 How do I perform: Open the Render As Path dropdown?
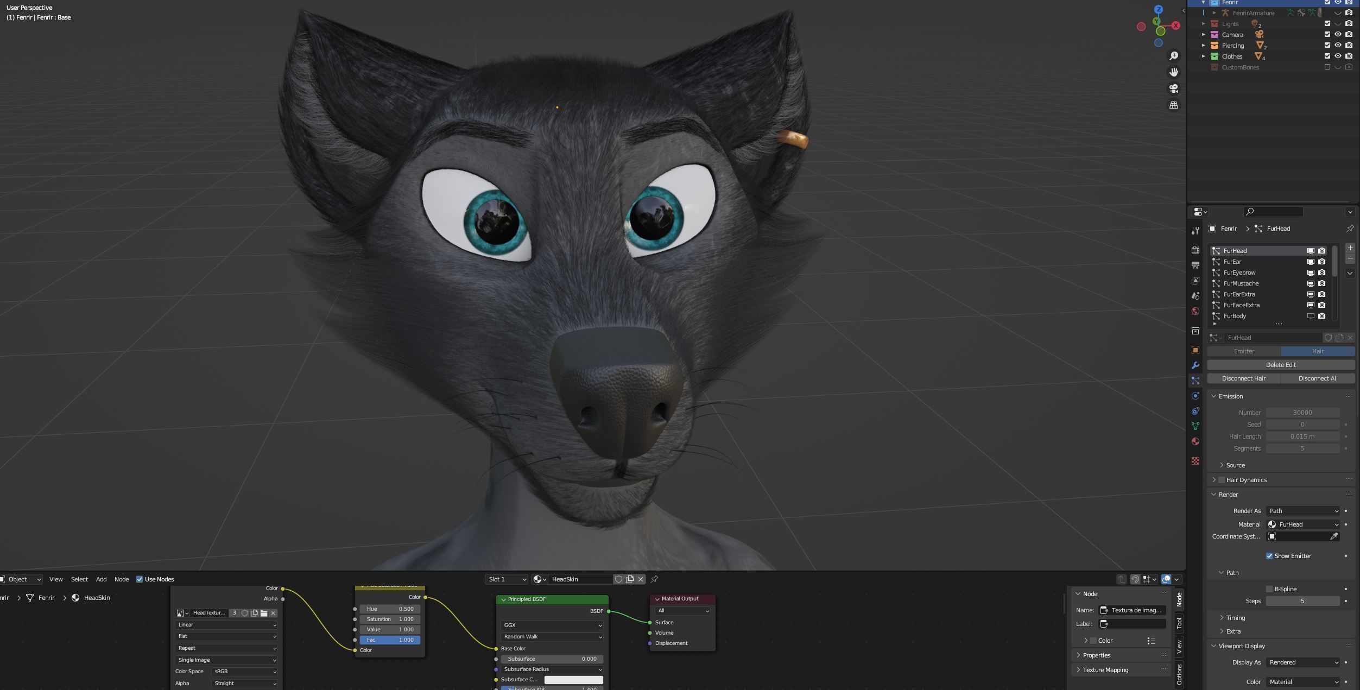point(1302,511)
